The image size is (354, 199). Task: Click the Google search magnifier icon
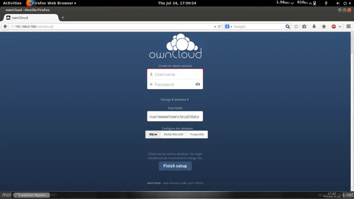click(x=287, y=26)
